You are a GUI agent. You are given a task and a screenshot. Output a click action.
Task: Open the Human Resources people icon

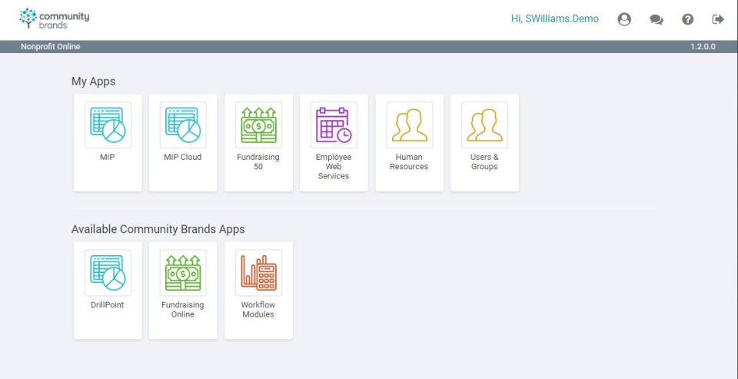coord(410,125)
